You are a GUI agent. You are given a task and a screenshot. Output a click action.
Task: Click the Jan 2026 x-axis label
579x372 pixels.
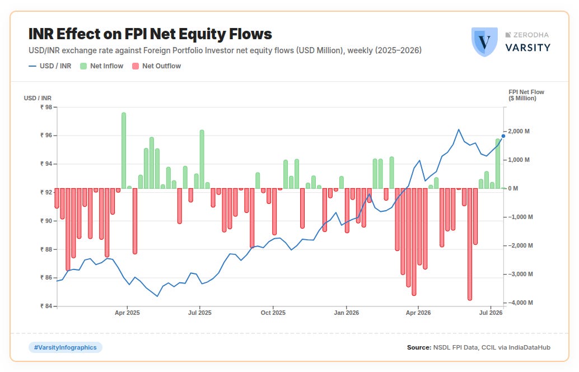[x=347, y=313]
